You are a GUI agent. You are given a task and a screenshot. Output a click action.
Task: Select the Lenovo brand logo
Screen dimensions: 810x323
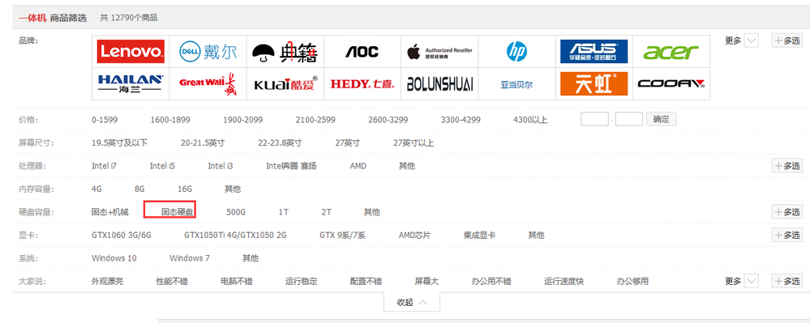point(131,52)
